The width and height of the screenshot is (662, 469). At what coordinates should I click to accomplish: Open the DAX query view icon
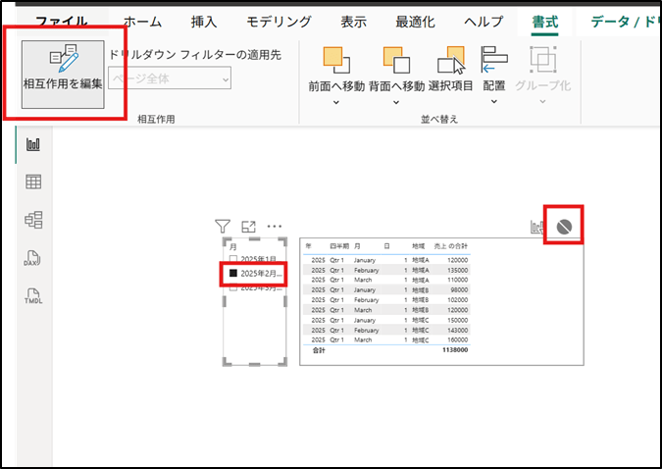pyautogui.click(x=33, y=258)
